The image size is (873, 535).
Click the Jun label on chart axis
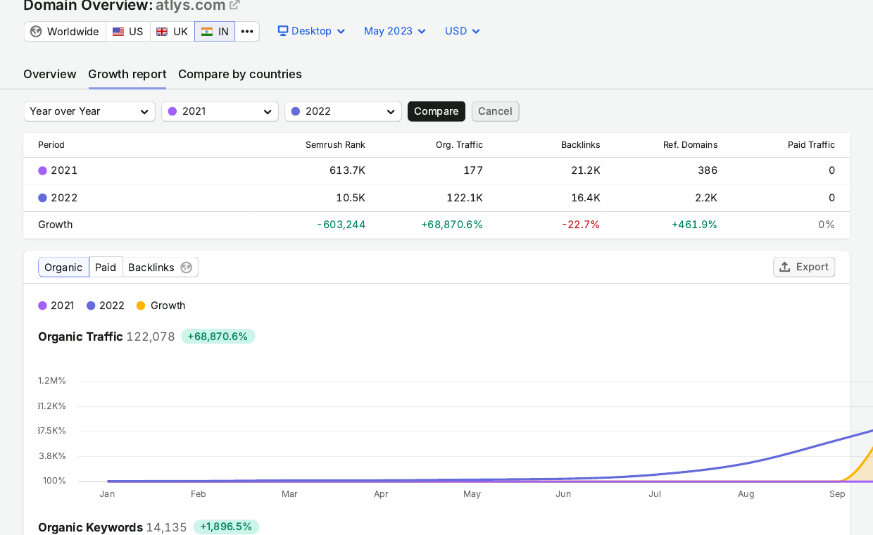click(x=563, y=494)
